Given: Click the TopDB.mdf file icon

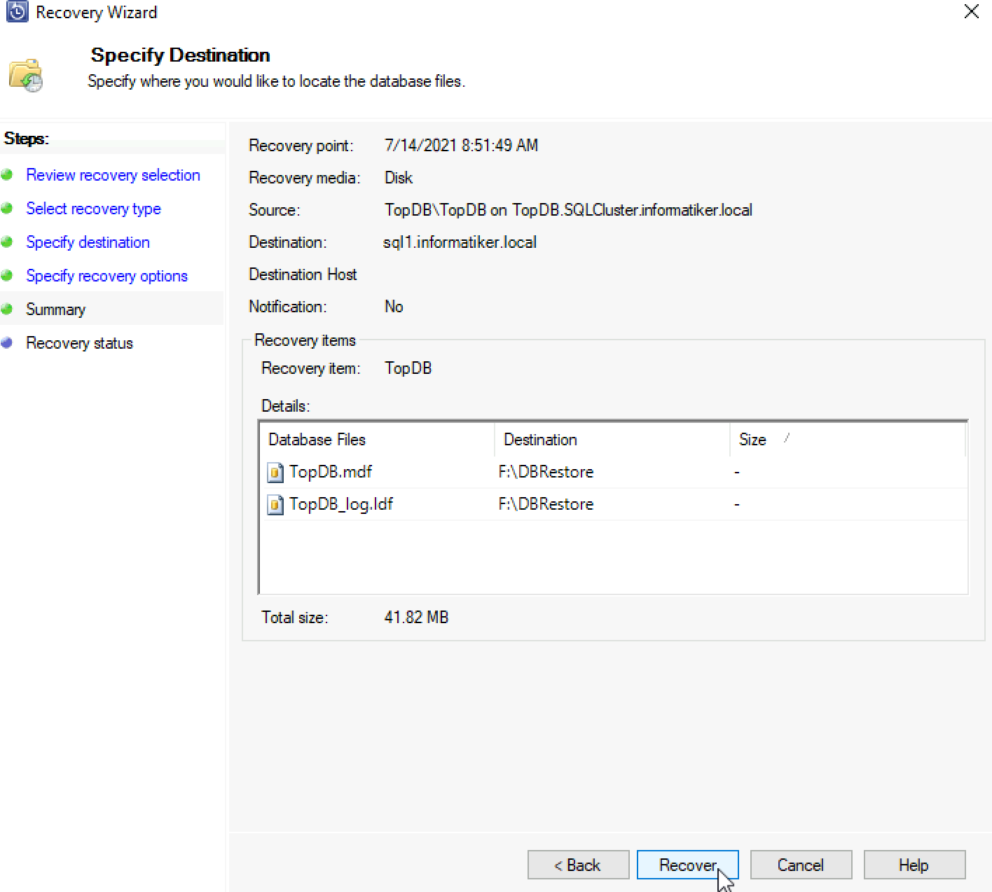Looking at the screenshot, I should click(275, 472).
